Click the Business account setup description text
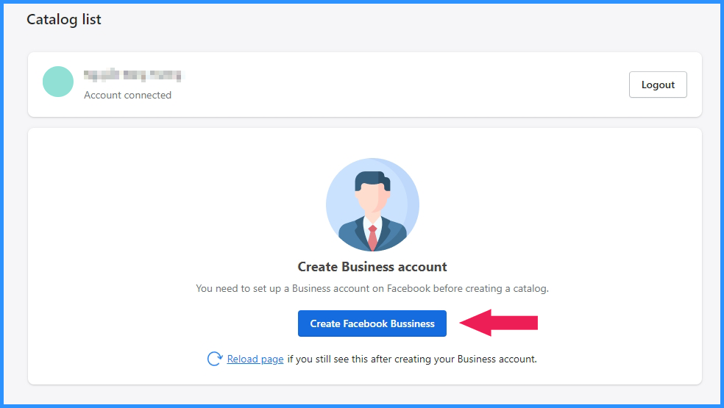Viewport: 724px width, 408px height. tap(372, 288)
